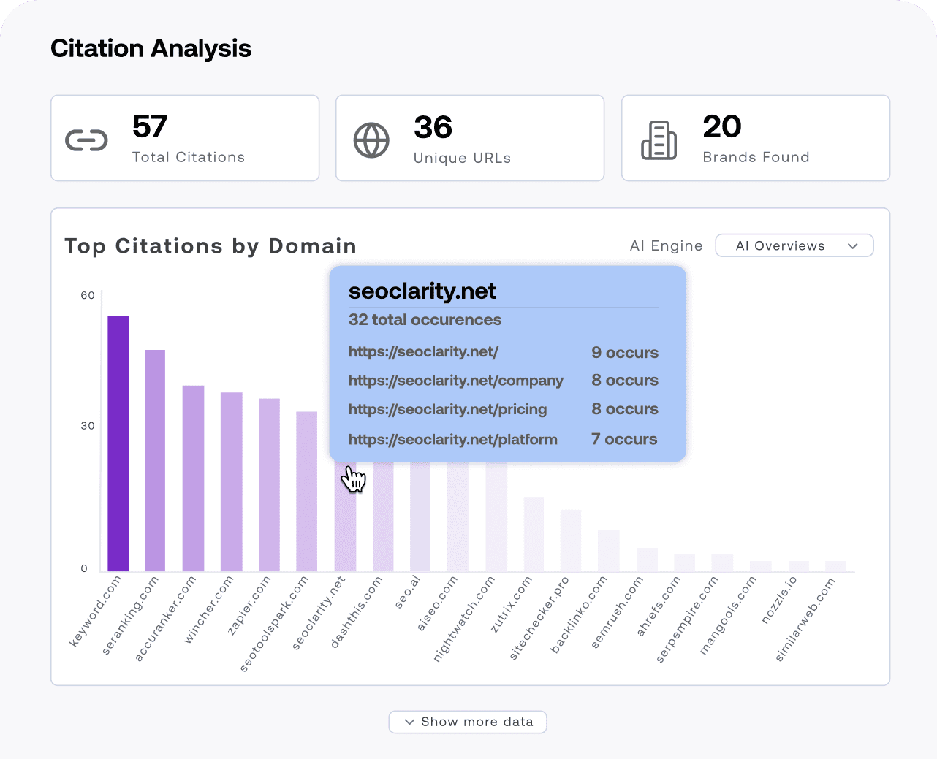Open the https://seoclarity.net/company link
The width and height of the screenshot is (937, 759).
point(455,381)
